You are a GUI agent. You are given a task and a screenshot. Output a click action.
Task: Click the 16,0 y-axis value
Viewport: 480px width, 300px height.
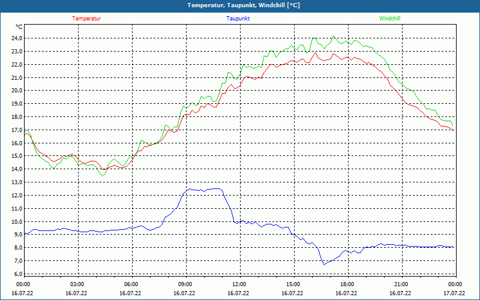pos(17,143)
